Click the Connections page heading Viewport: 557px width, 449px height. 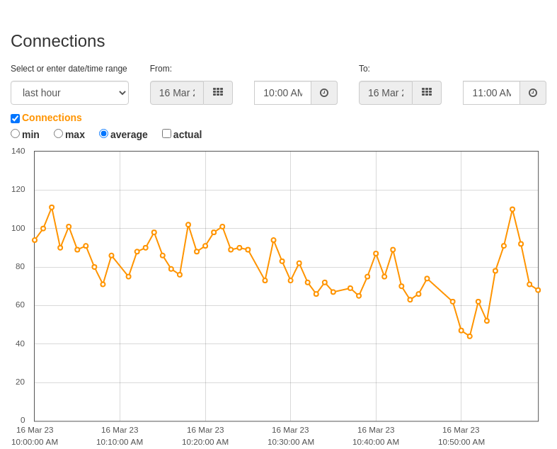pos(58,41)
